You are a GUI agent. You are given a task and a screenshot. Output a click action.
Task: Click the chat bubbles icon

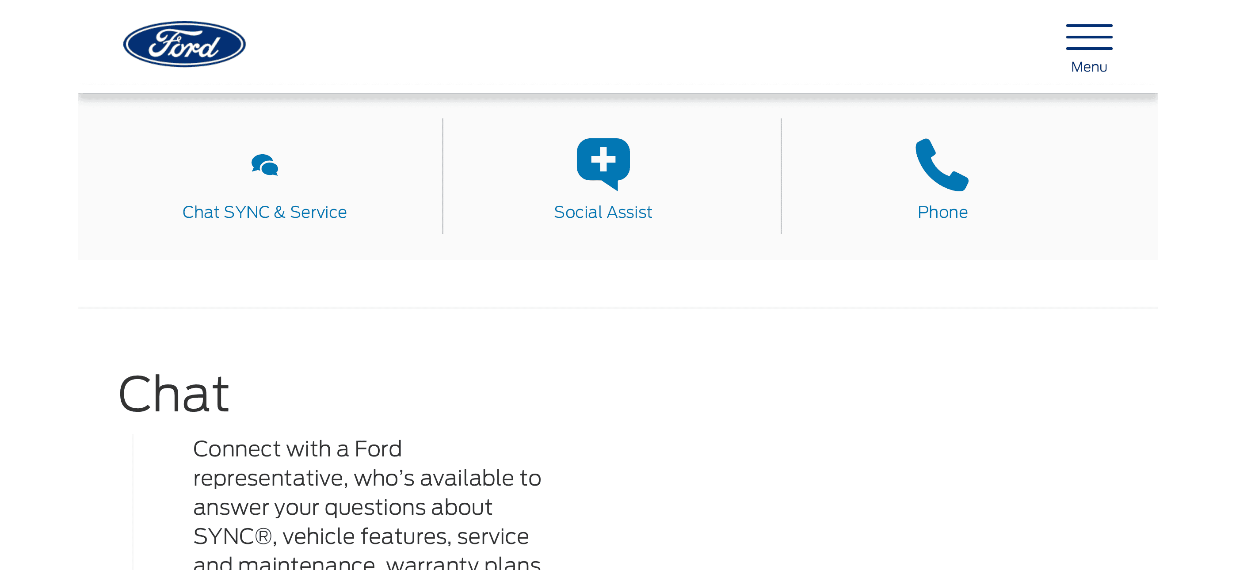click(265, 165)
